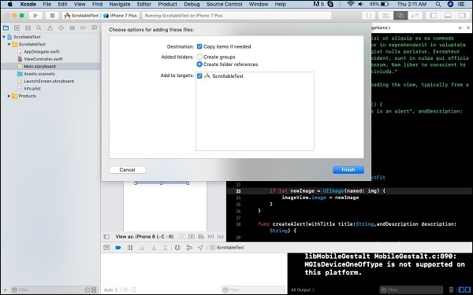
Task: Switch to the Assistant editor toolbar icon
Action: (x=400, y=16)
